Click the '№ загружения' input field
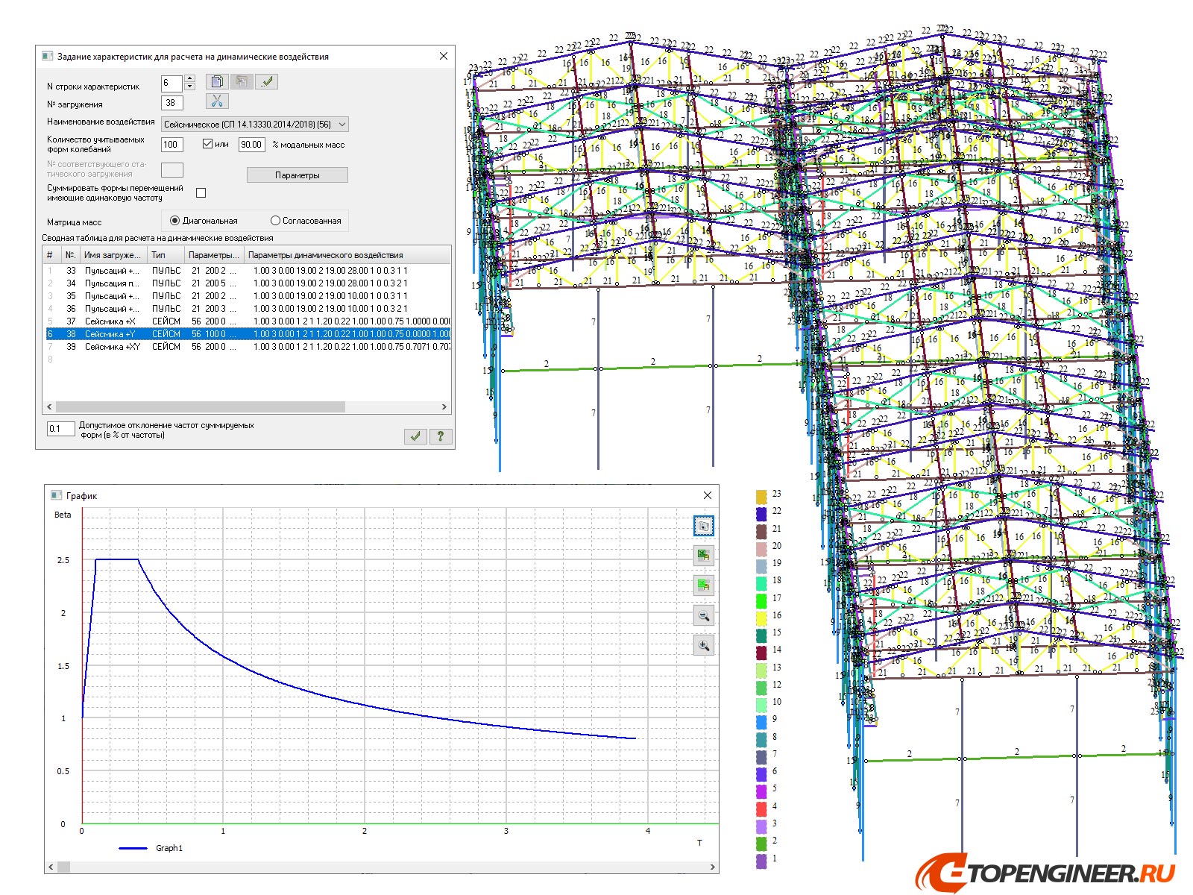This screenshot has width=1193, height=895. pos(171,103)
